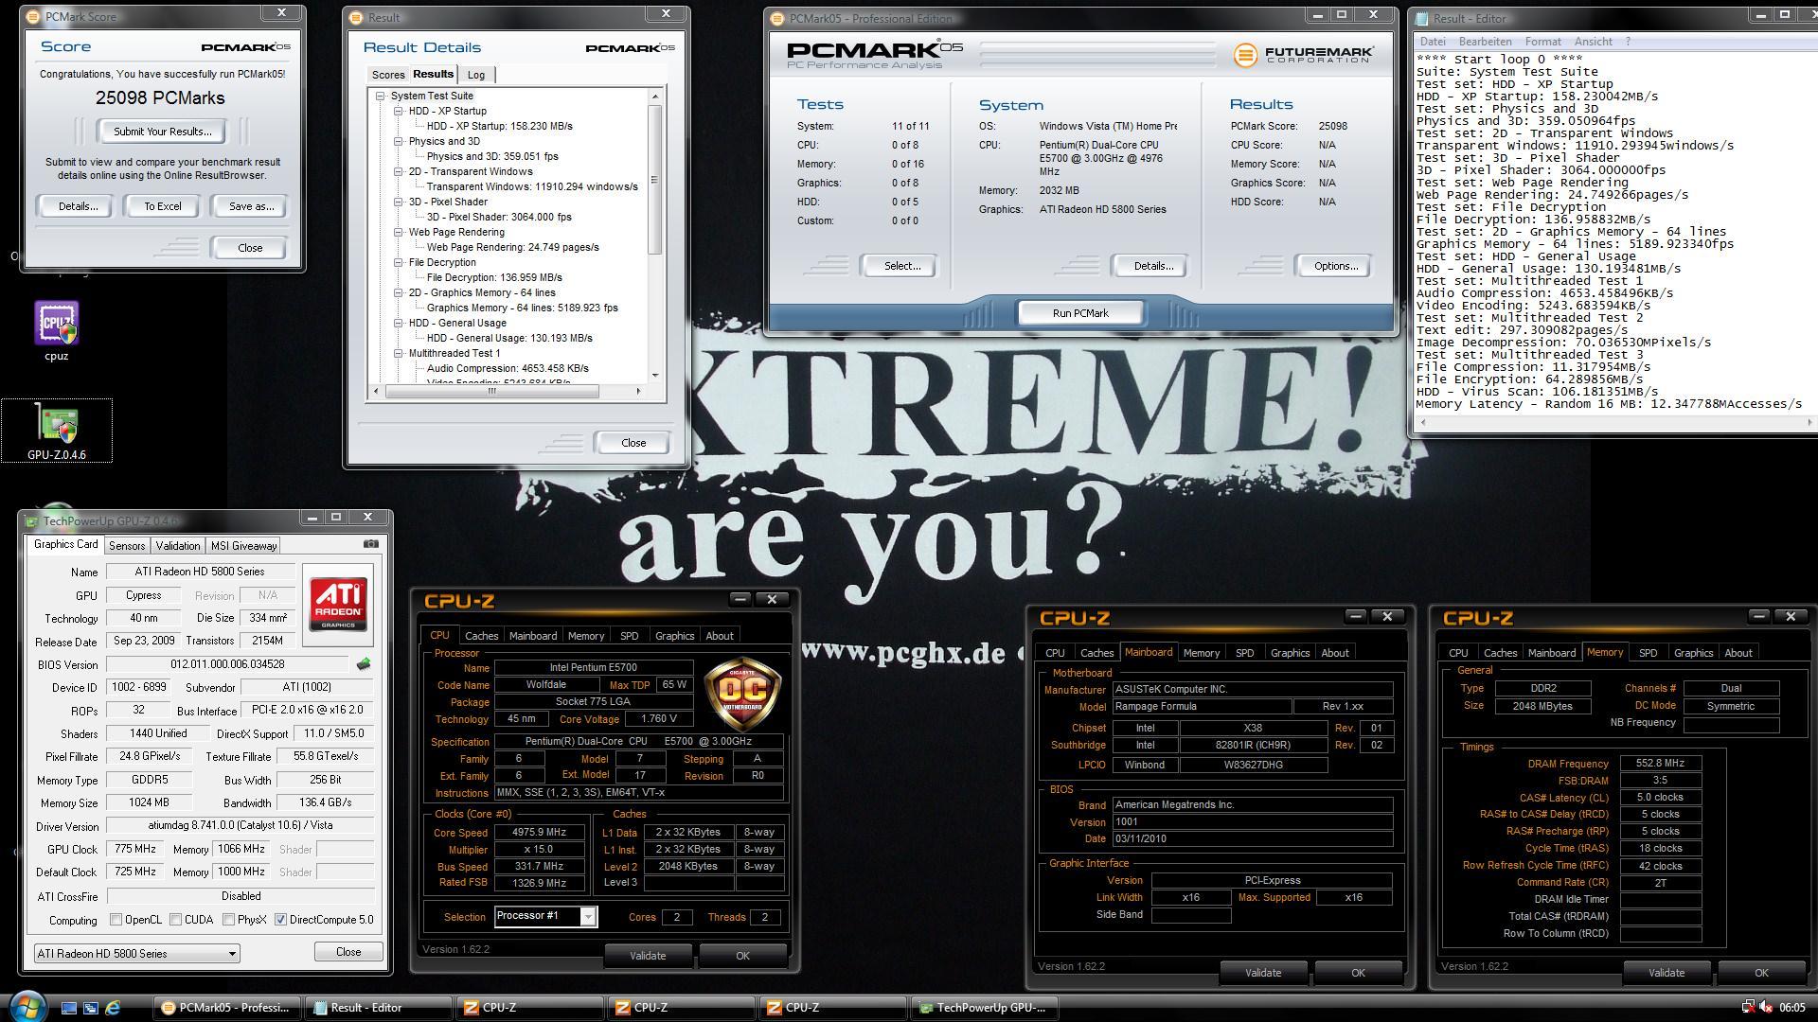
Task: Click the Result window title icon
Action: point(356,17)
